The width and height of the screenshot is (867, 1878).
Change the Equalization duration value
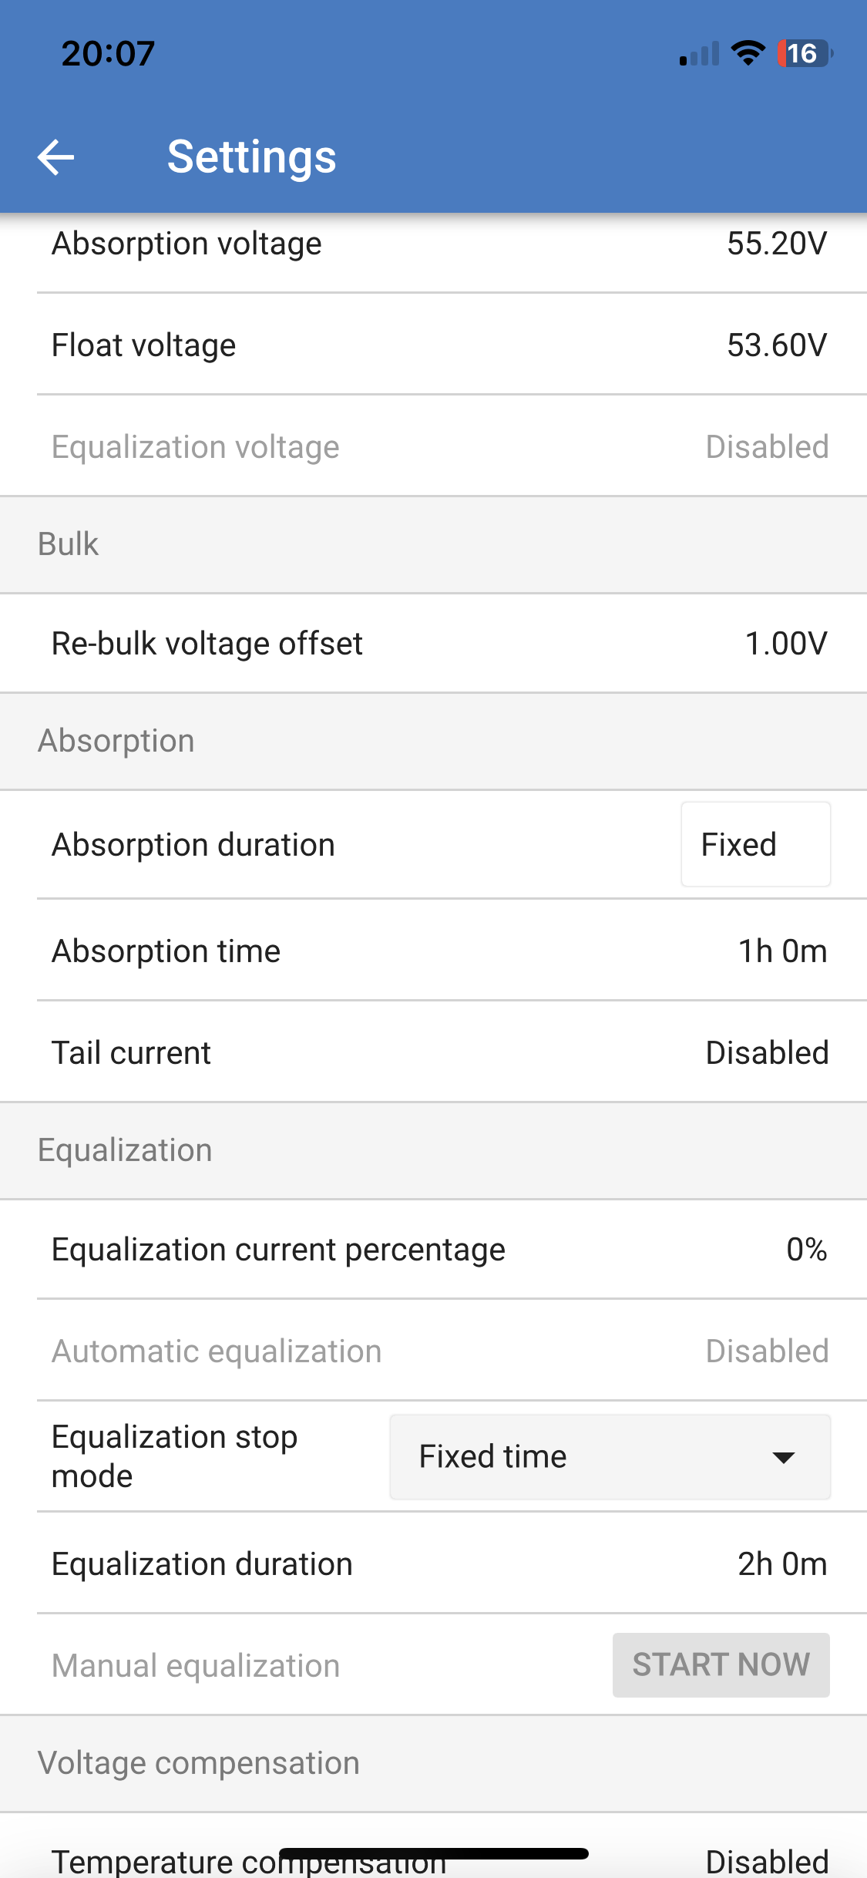pos(781,1564)
